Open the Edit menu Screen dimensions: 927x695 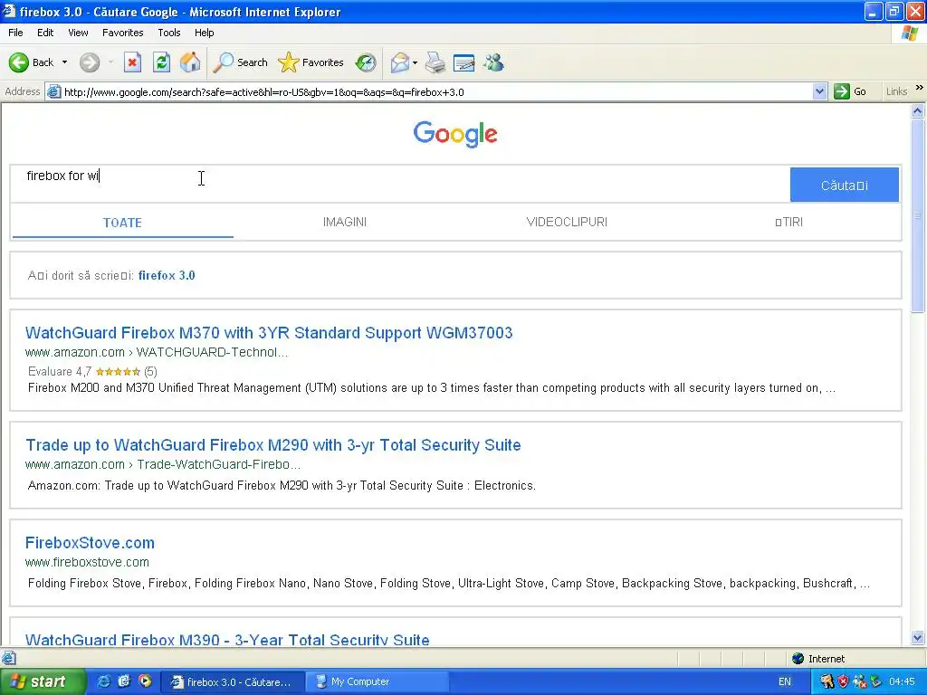pos(45,33)
